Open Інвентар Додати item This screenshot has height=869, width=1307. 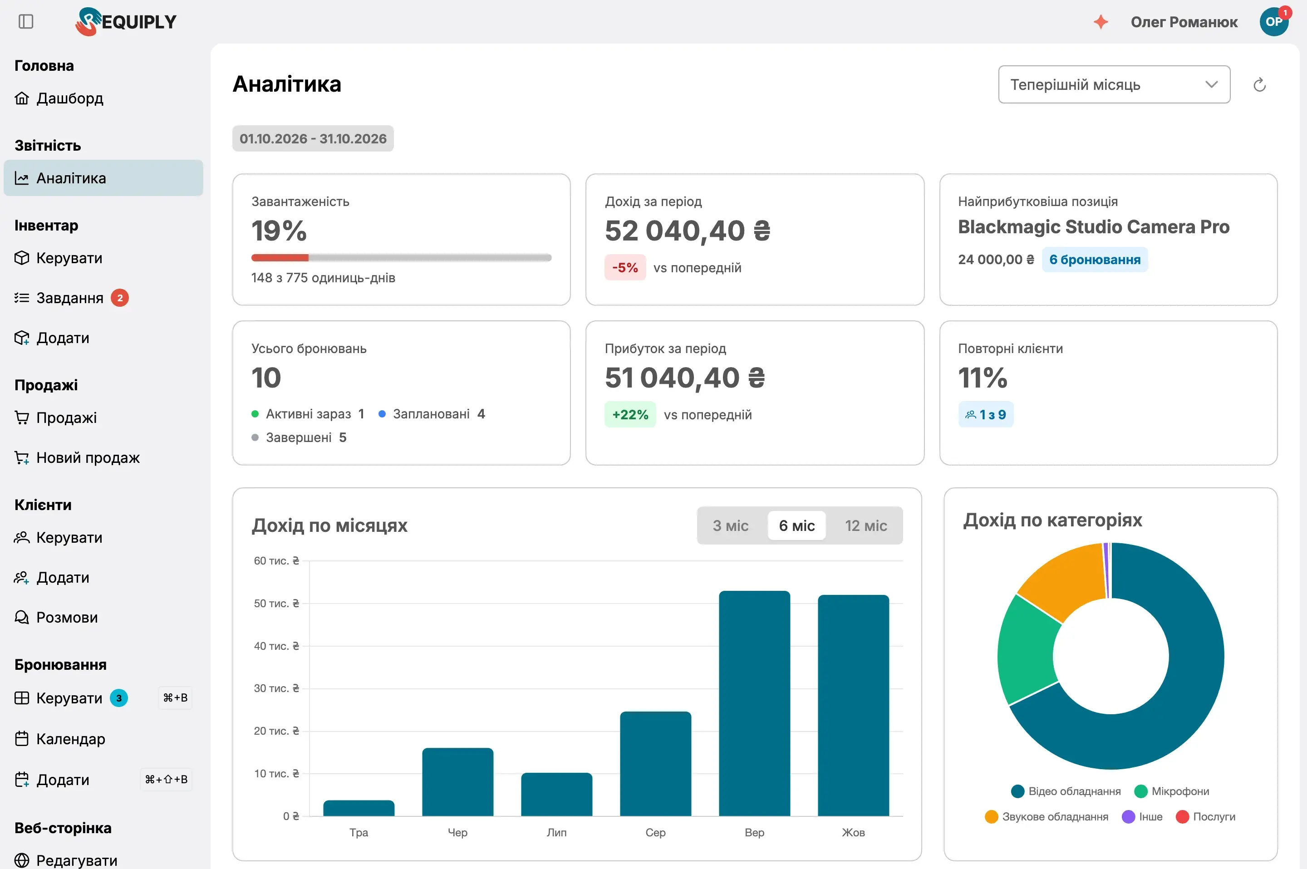[x=103, y=338]
